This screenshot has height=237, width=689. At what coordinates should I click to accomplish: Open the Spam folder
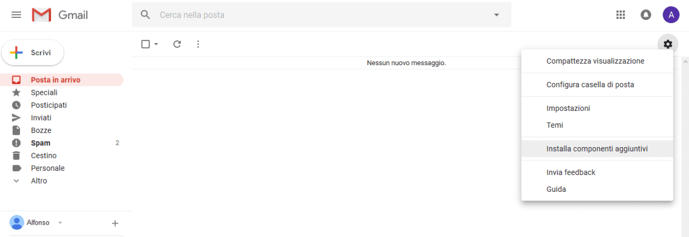click(x=40, y=143)
